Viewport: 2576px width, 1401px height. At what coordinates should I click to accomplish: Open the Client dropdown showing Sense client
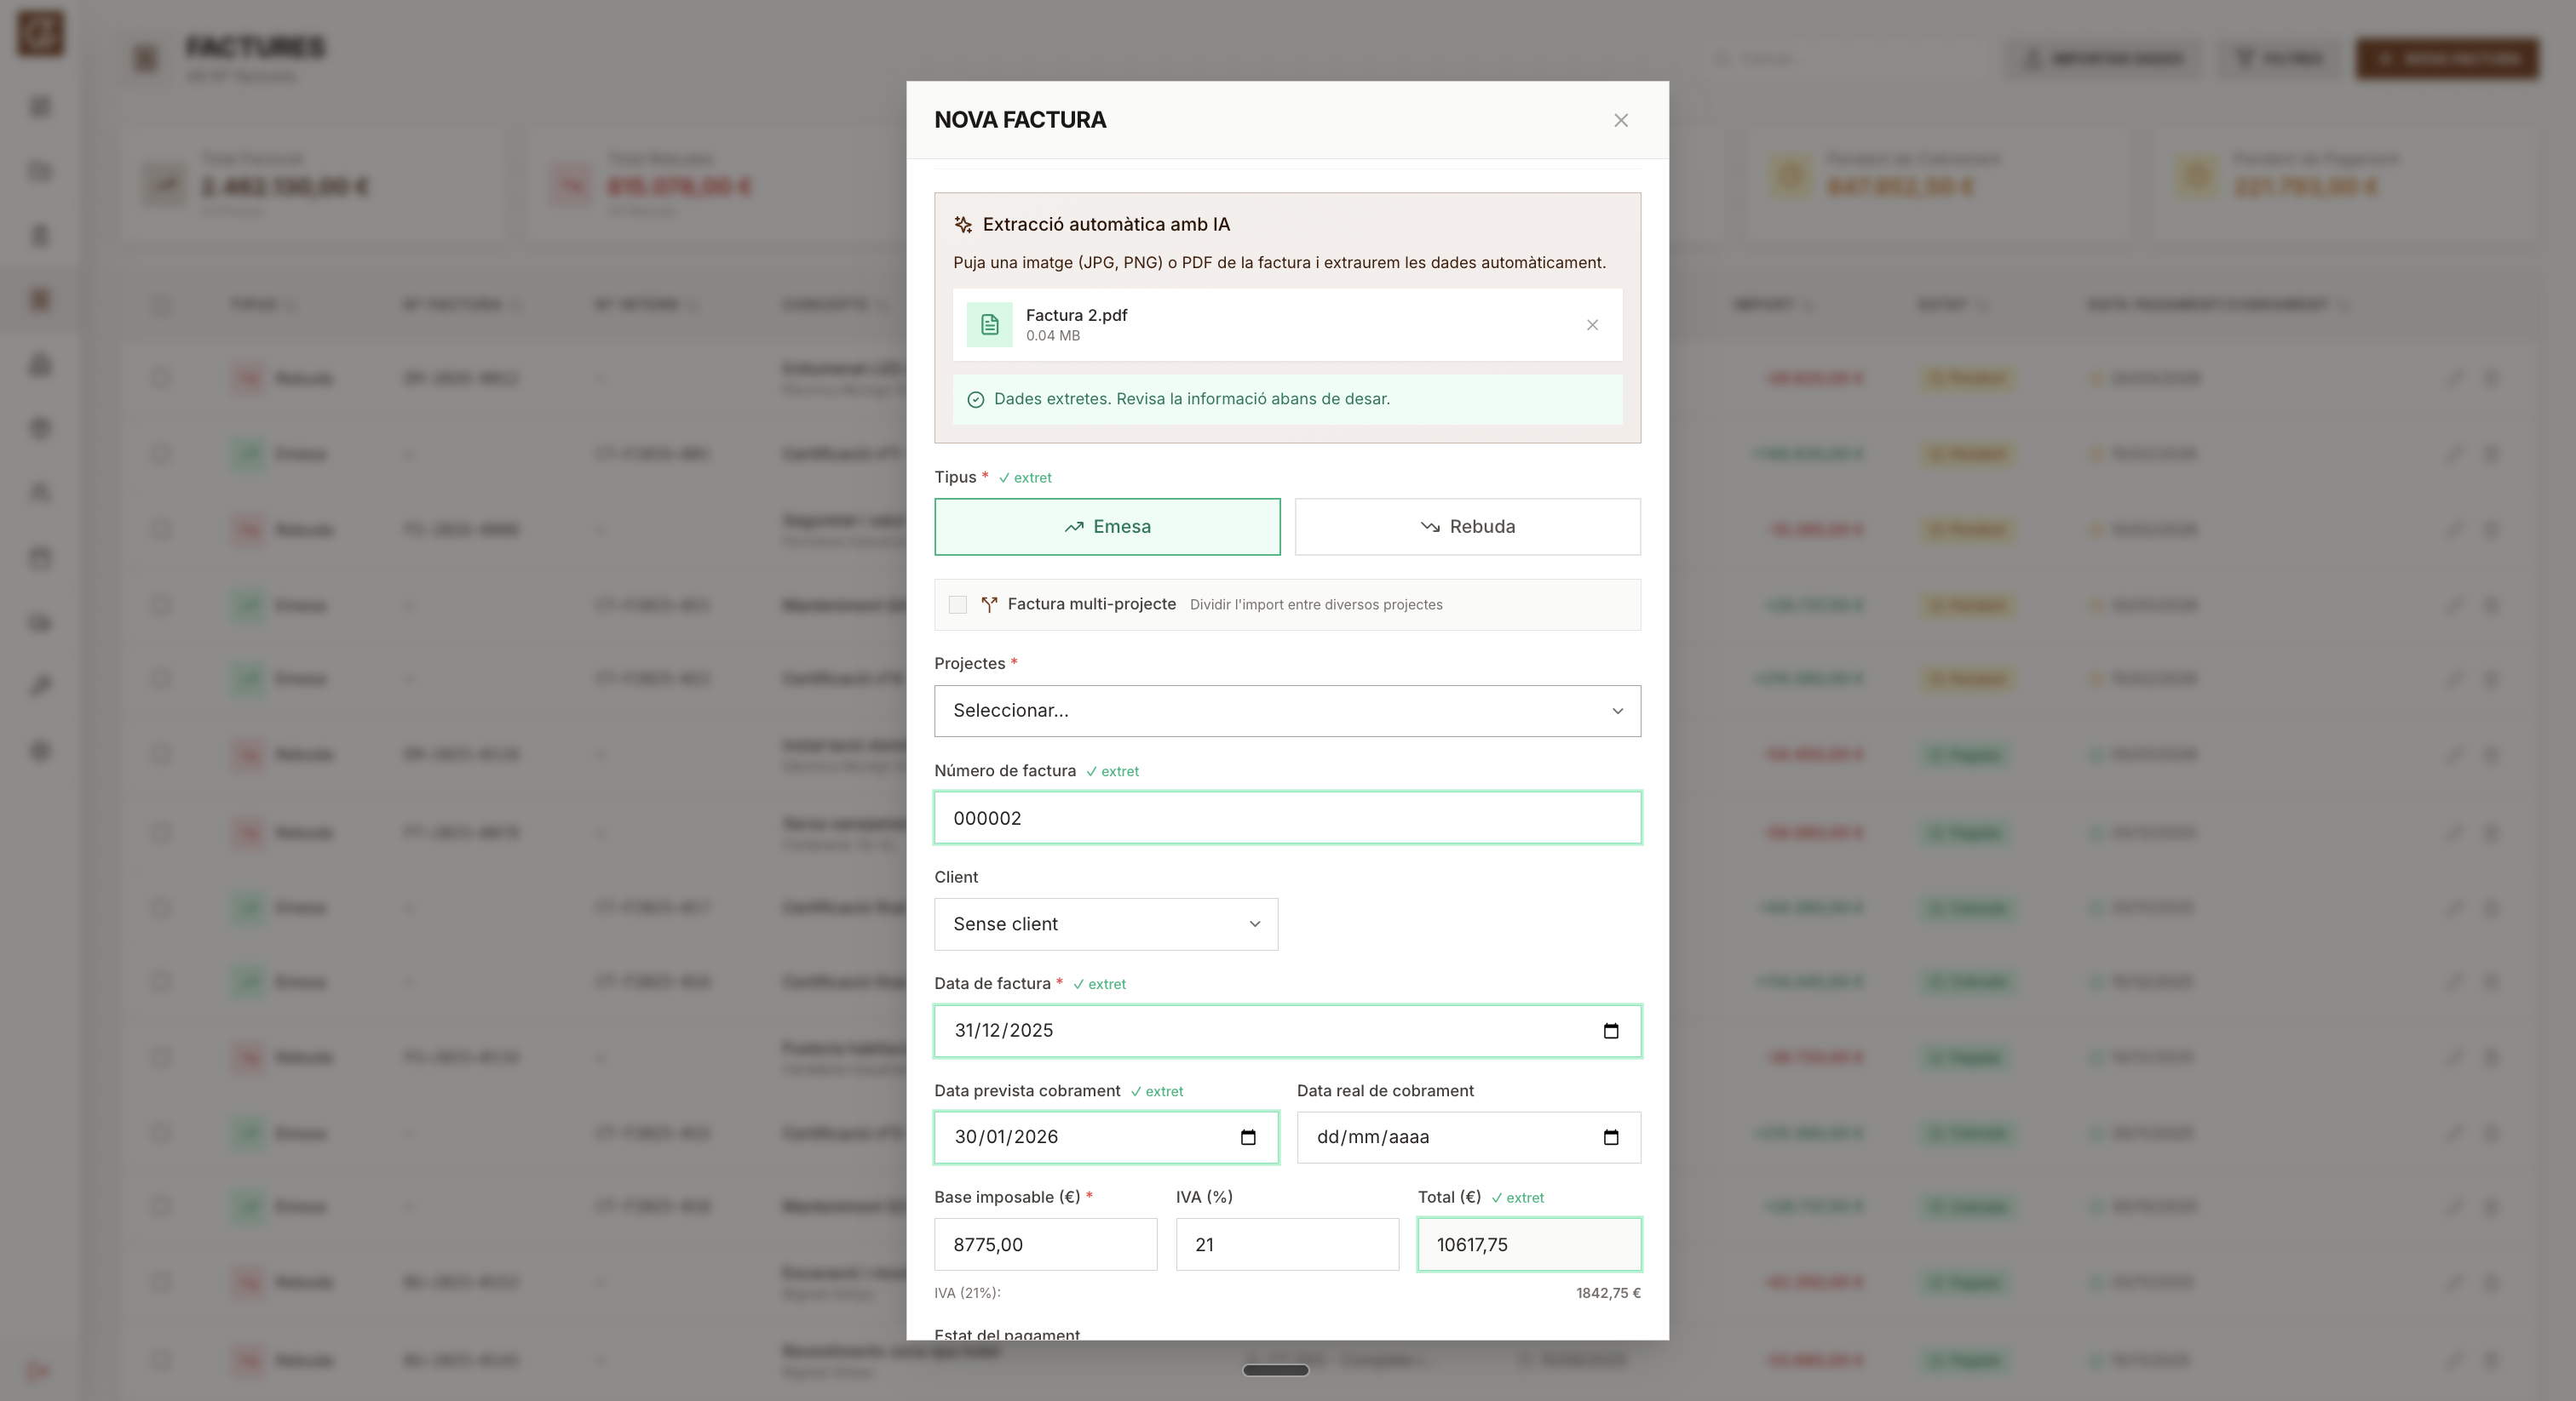tap(1106, 924)
